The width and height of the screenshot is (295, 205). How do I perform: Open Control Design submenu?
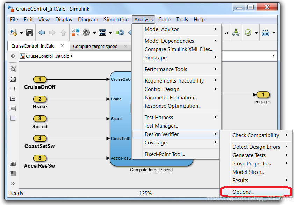click(x=176, y=89)
